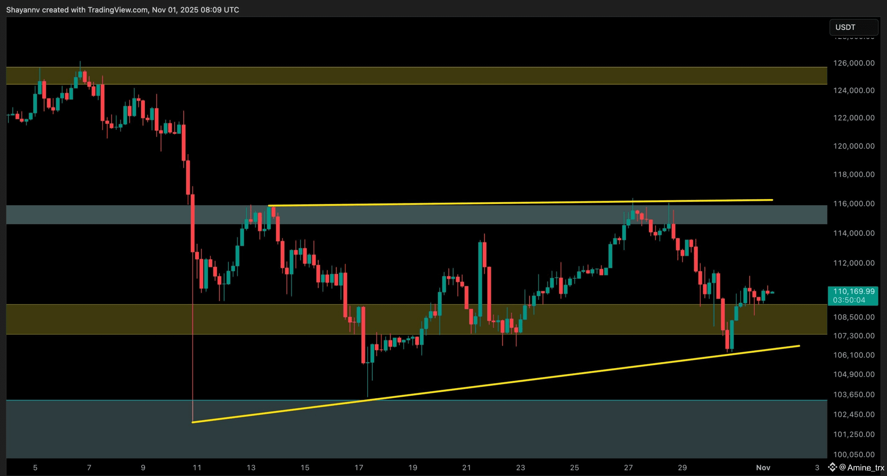Screen dimensions: 887x476
Task: Click the @Amine_trx watermark handle
Action: click(x=862, y=468)
